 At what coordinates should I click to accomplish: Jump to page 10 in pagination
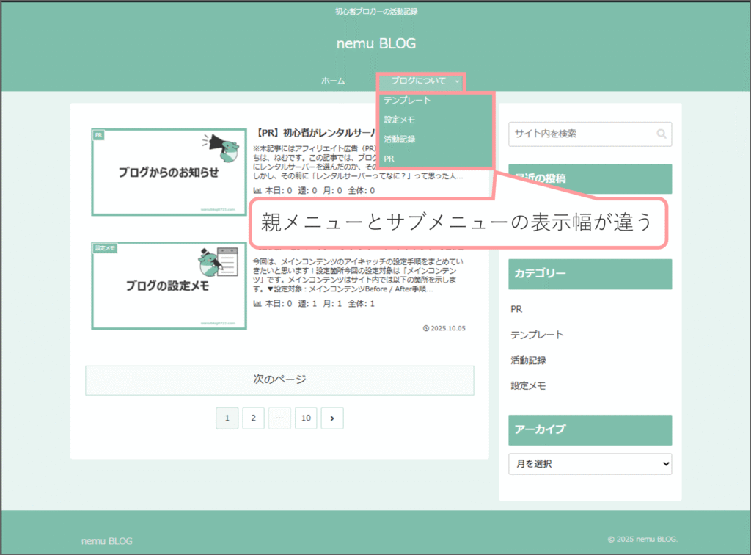306,418
